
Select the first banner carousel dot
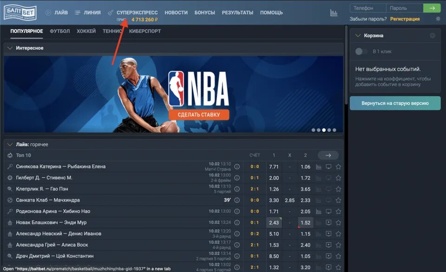314,130
